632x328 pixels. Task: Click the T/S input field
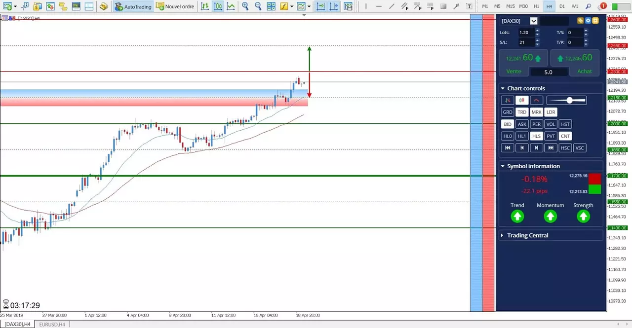(574, 33)
